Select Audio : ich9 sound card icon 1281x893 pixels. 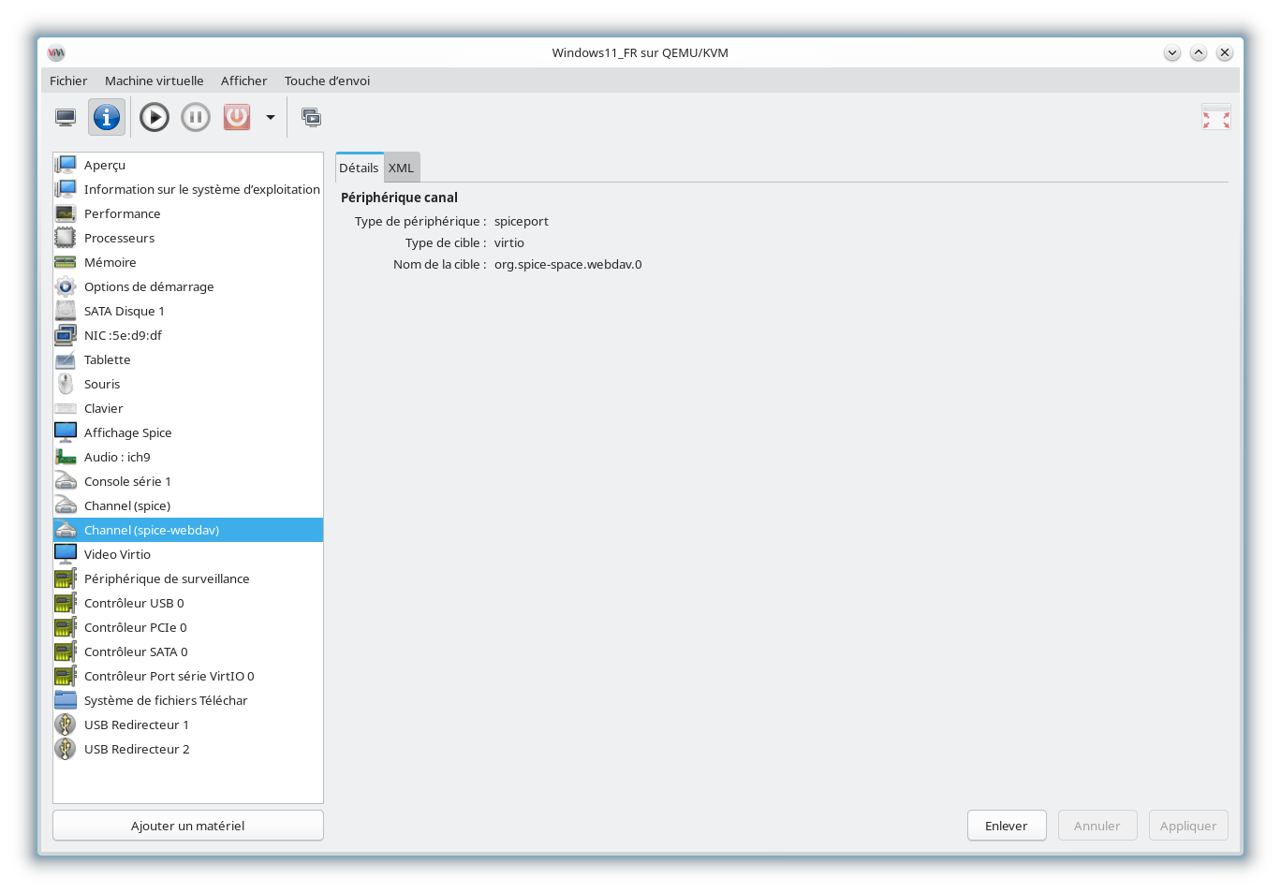(x=66, y=457)
